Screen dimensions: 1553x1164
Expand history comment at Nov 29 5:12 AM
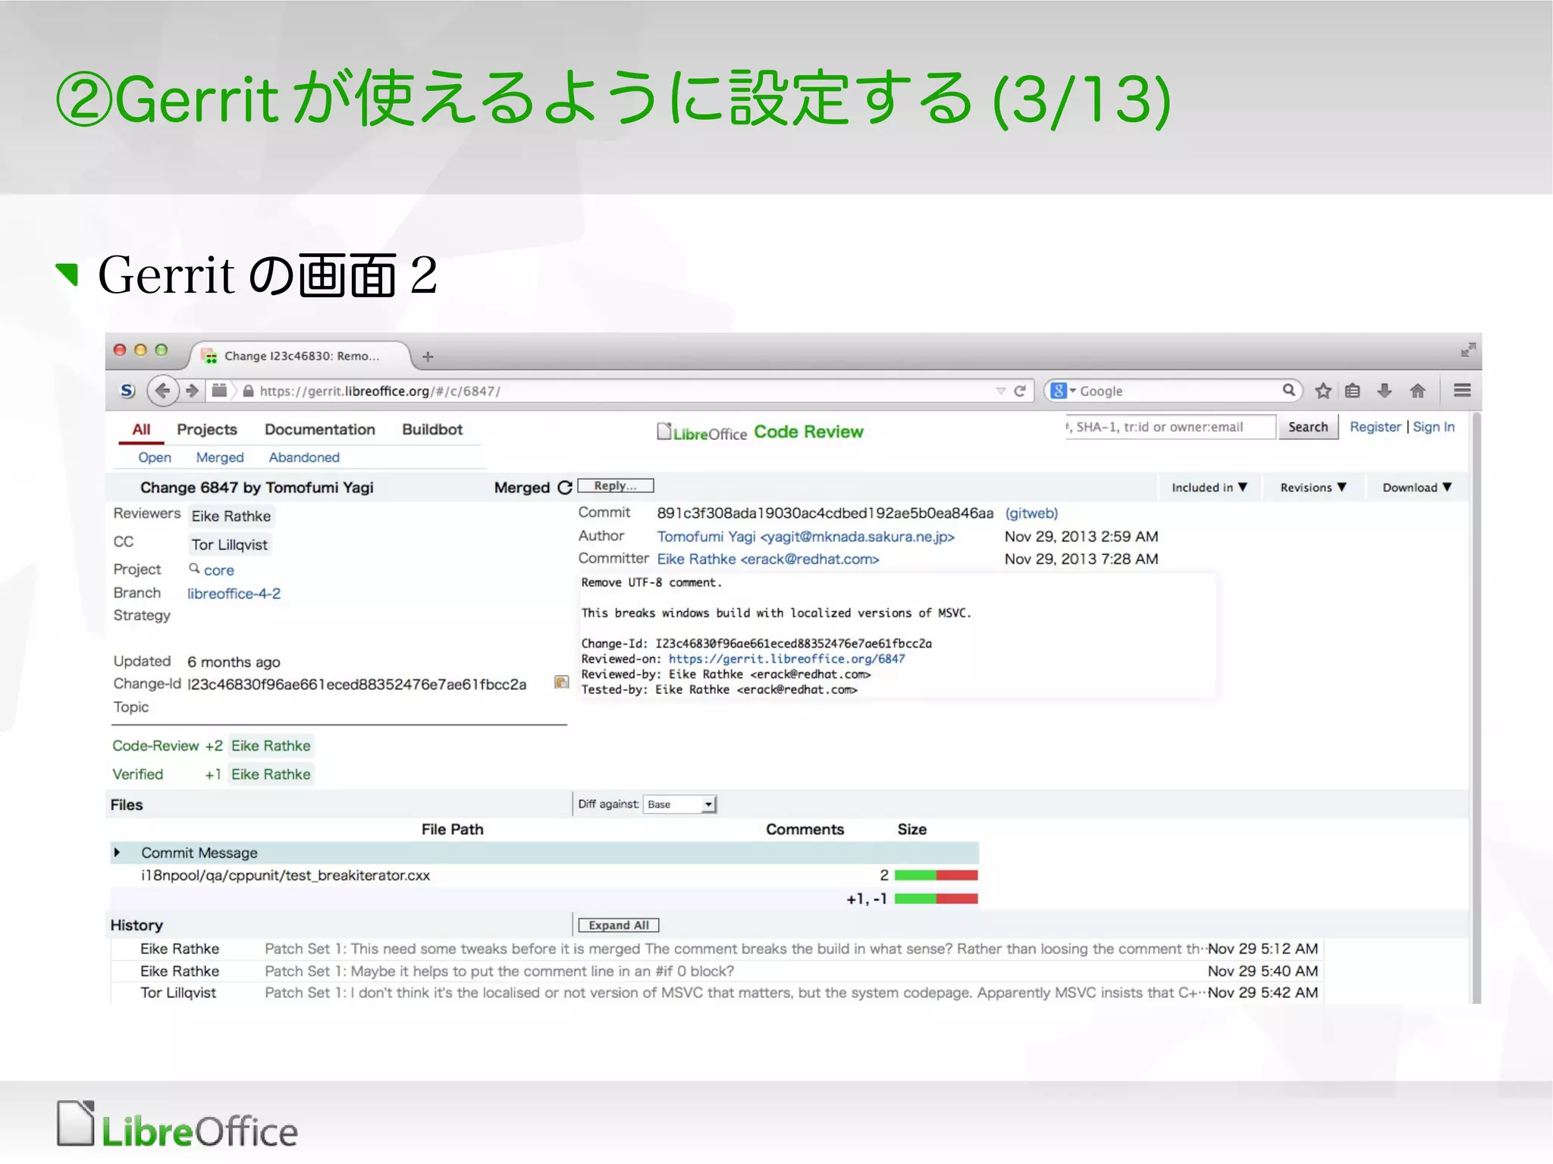717,949
